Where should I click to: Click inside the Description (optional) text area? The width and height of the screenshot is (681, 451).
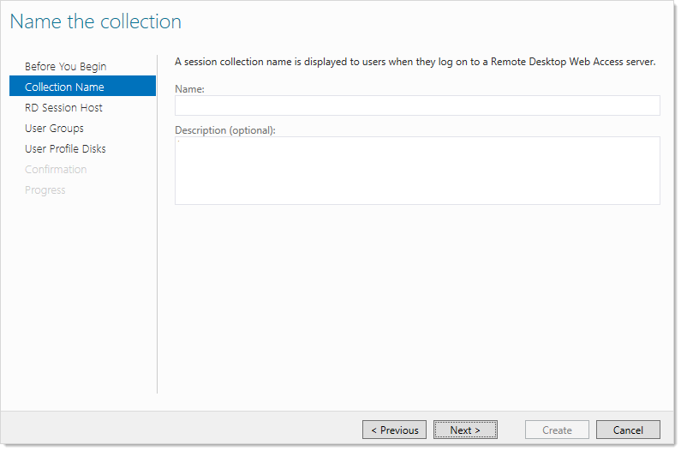[417, 171]
